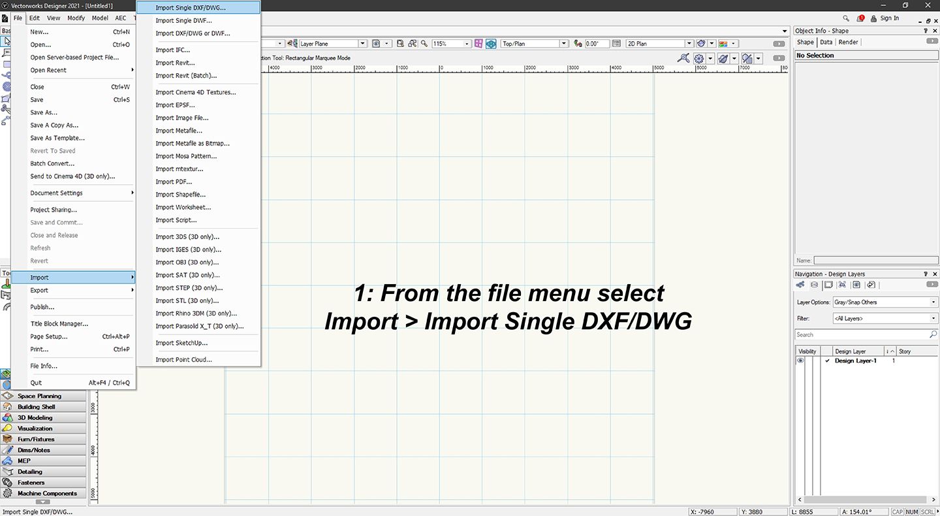This screenshot has width=940, height=516.
Task: Click the layer color settings icon
Action: point(723,43)
